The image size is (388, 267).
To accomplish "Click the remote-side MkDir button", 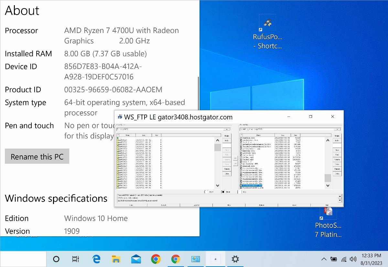I will [337, 140].
